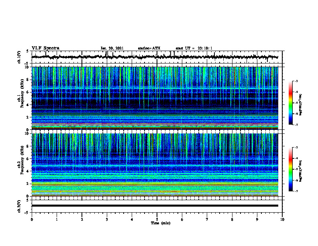The image size is (318, 246).
Task: Click the ch.1 spectrogram color scale bar
Action: click(291, 103)
